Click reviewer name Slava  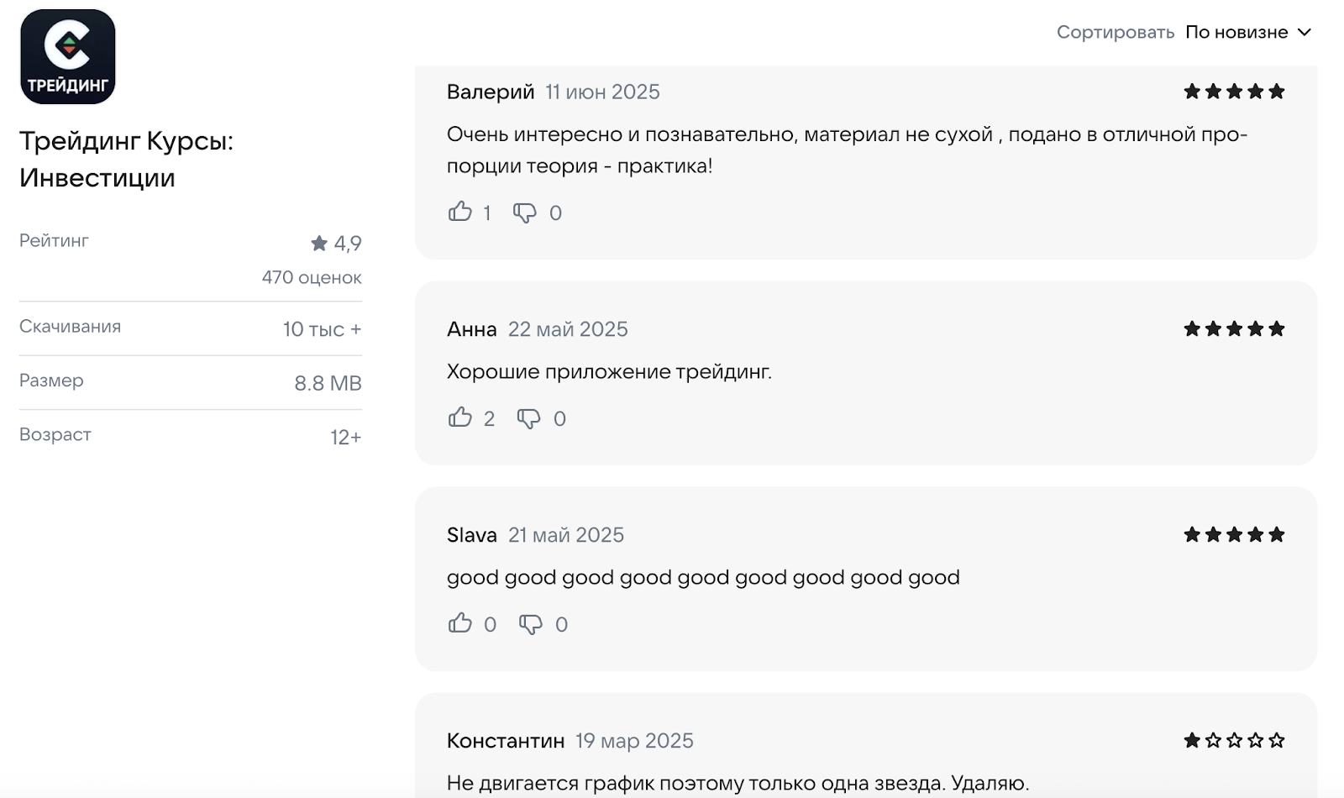point(472,535)
